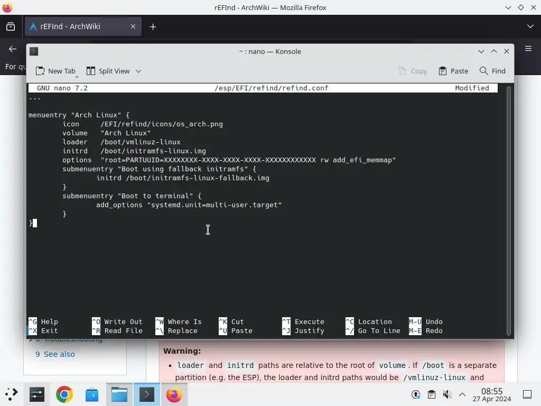Viewport: 541px width, 406px height.
Task: Click the nano '^K Cut' shortcut label
Action: [231, 321]
